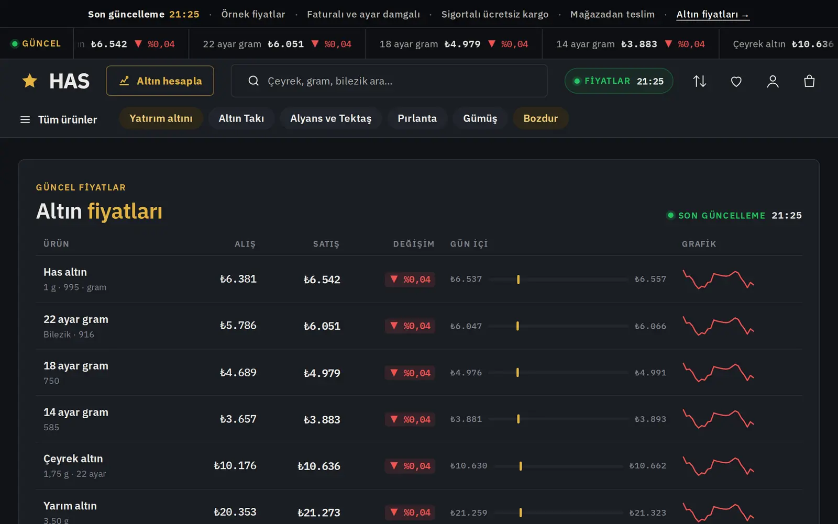Open the compare arrows icon
Image resolution: width=838 pixels, height=524 pixels.
700,81
